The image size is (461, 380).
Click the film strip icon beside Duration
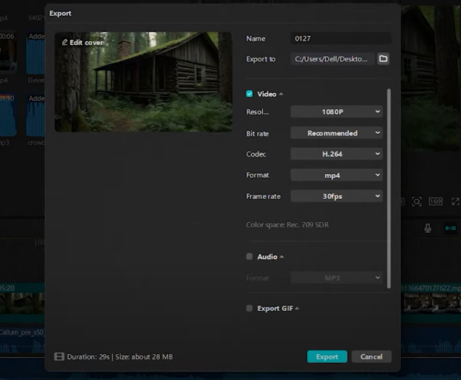coord(59,357)
